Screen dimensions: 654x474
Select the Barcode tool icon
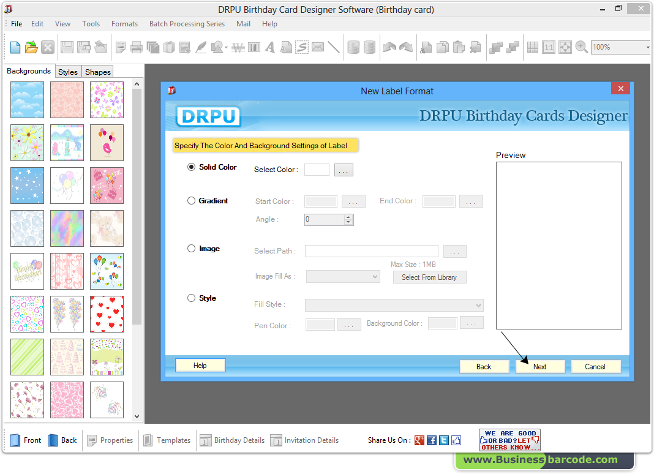(254, 47)
